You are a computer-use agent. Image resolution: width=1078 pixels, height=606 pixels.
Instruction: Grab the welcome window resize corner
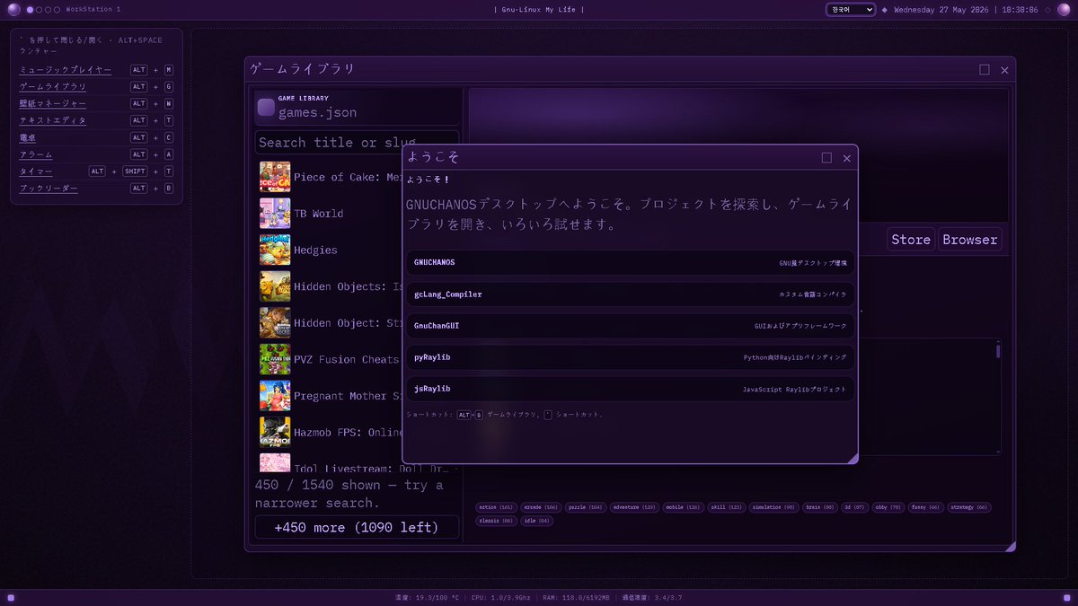pyautogui.click(x=853, y=459)
